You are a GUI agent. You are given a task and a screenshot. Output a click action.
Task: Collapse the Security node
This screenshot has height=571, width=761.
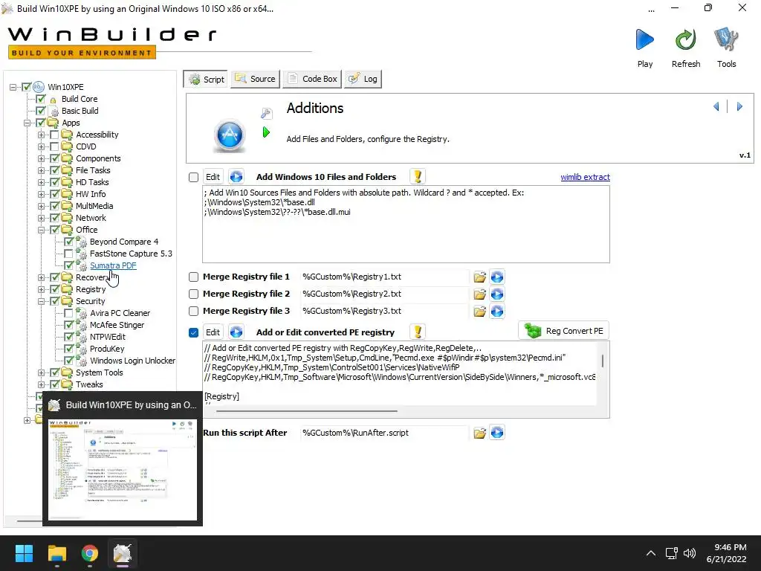42,301
